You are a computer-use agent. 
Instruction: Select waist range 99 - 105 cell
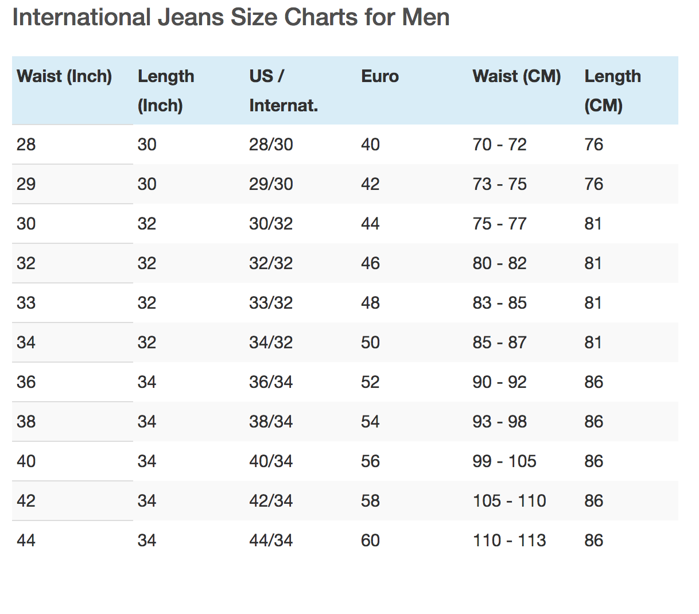coord(504,461)
